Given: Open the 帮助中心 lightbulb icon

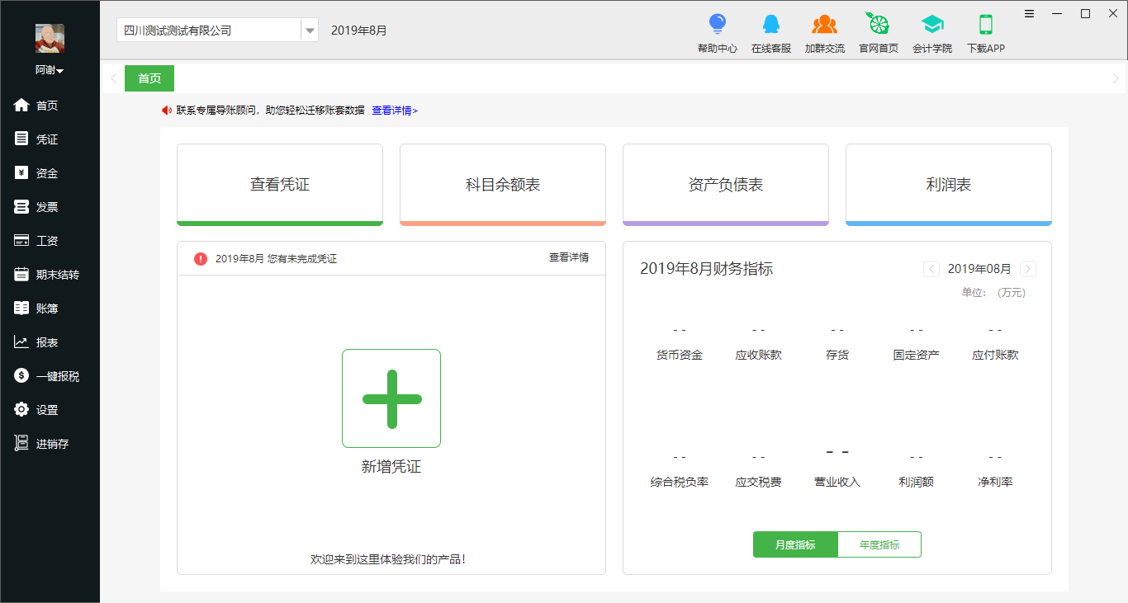Looking at the screenshot, I should tap(718, 23).
